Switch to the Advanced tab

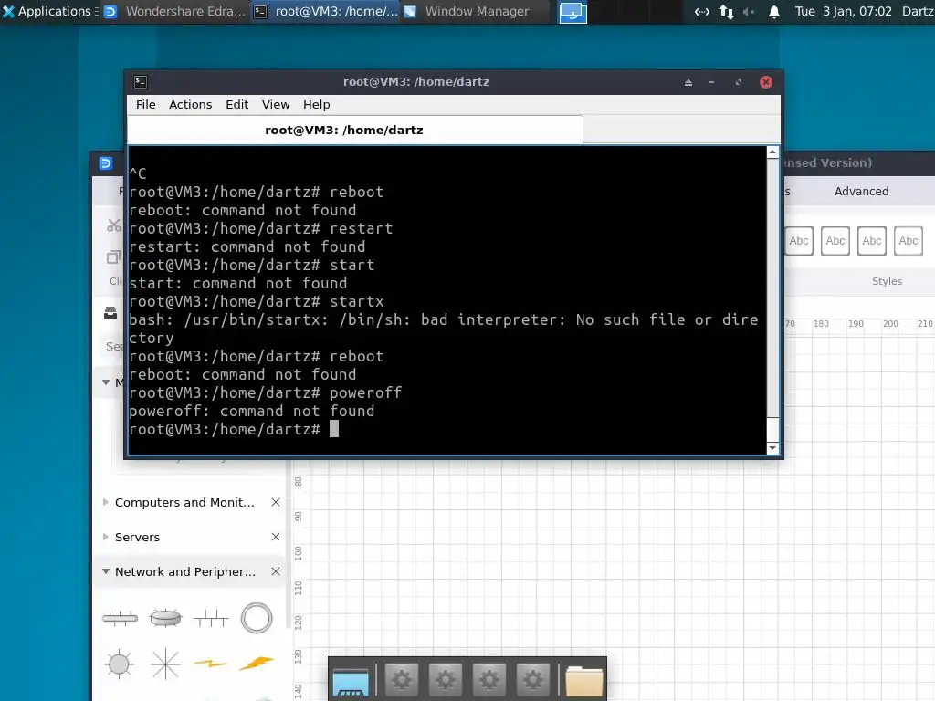[x=861, y=191]
